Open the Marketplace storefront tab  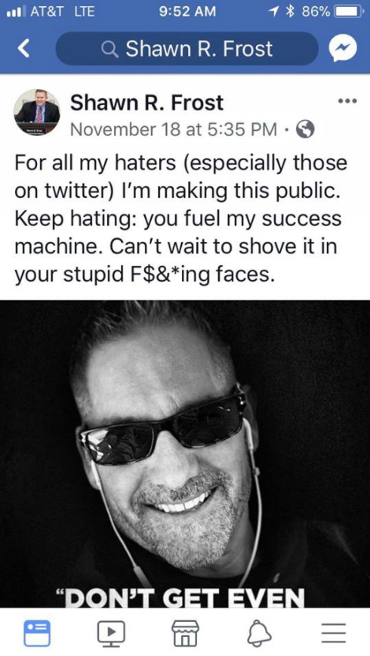(186, 633)
